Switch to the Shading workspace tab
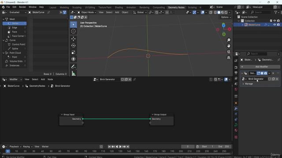Image resolution: width=282 pixels, height=158 pixels. [119, 7]
